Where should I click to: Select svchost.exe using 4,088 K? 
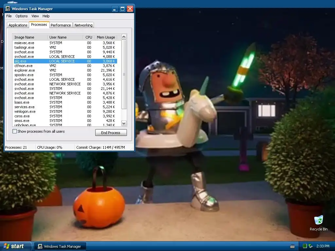65,57
